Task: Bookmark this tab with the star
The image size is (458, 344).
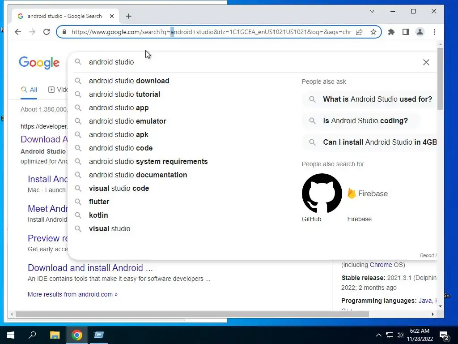Action: pyautogui.click(x=373, y=32)
